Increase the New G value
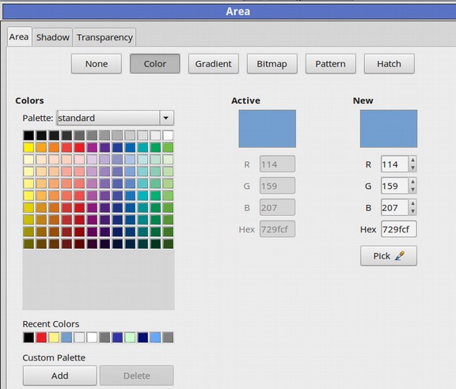Screen dimensions: 456x389 (412, 182)
